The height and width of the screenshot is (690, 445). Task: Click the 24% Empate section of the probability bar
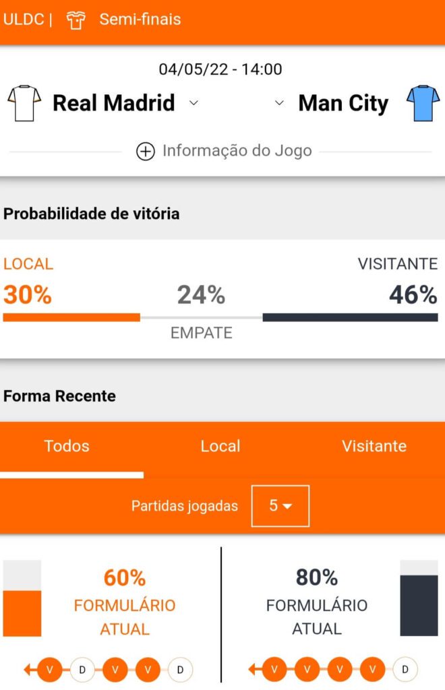pyautogui.click(x=200, y=314)
